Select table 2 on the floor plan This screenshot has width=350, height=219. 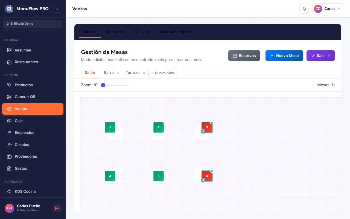coord(159,128)
